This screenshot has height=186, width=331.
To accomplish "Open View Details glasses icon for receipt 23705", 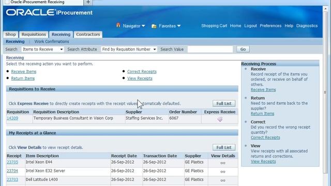I will pos(223,163).
